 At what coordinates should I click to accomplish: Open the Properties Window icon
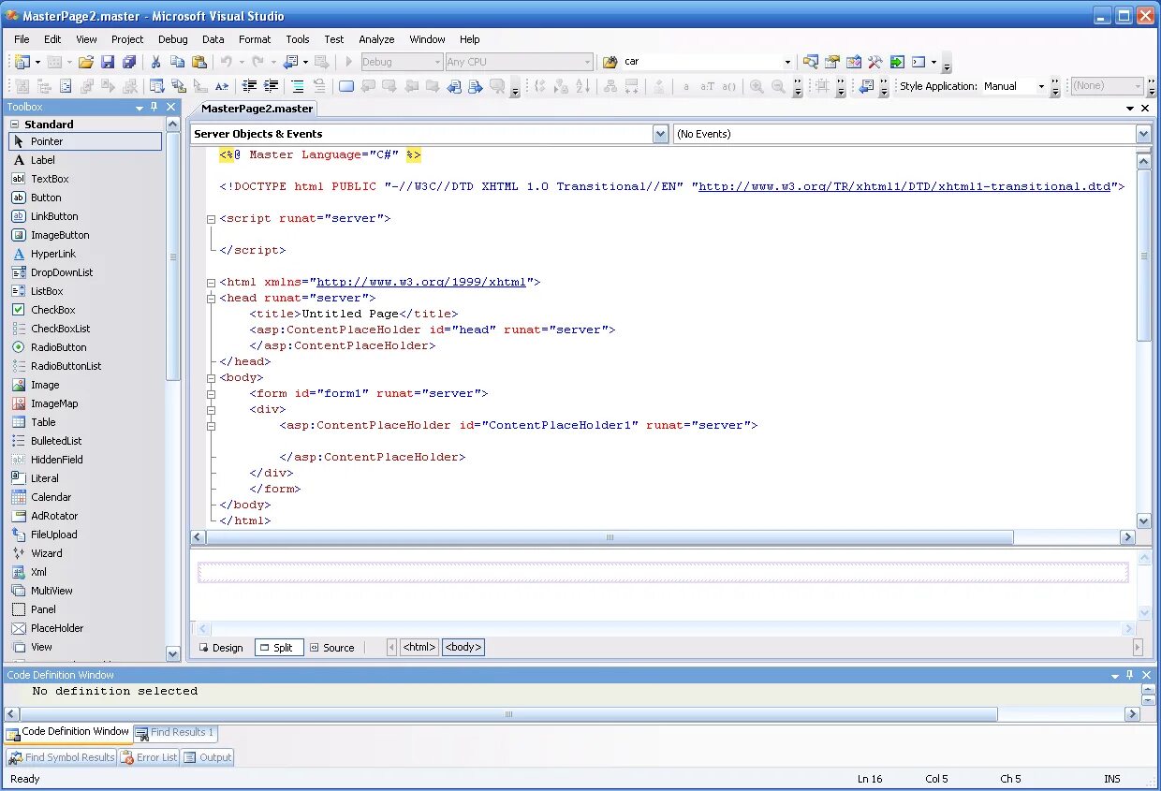[832, 62]
